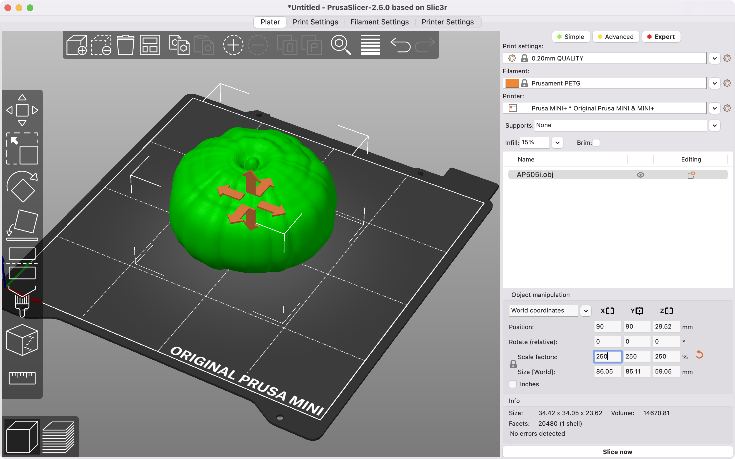The height and width of the screenshot is (459, 735).
Task: Enable the Brim checkbox
Action: [596, 143]
